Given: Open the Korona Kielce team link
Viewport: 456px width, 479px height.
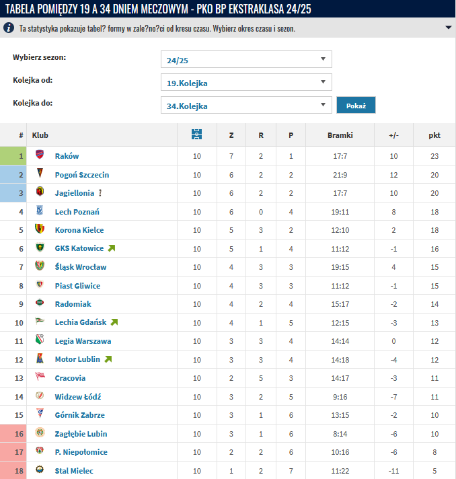Looking at the screenshot, I should click(x=79, y=230).
